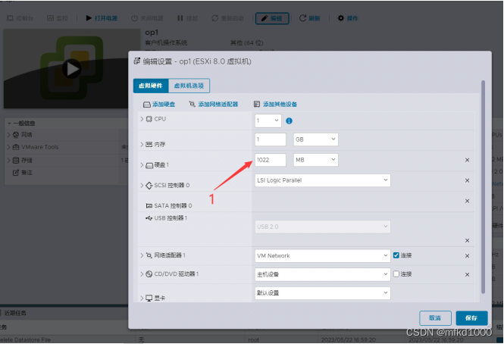Click the 添加网络适配器 link
This screenshot has height=344, width=504.
218,104
